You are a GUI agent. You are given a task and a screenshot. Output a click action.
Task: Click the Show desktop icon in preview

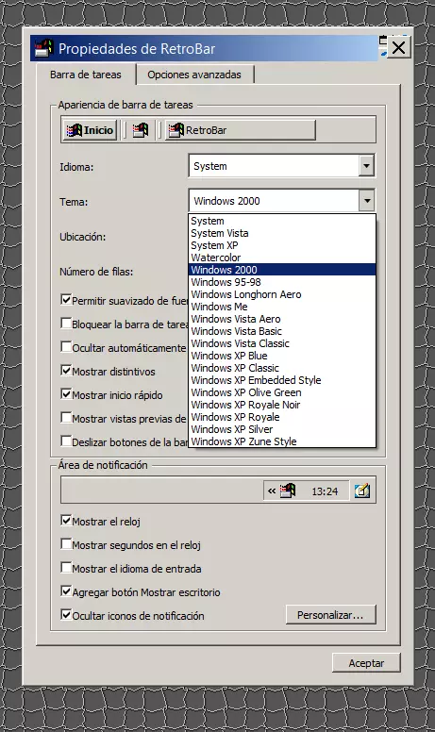362,491
